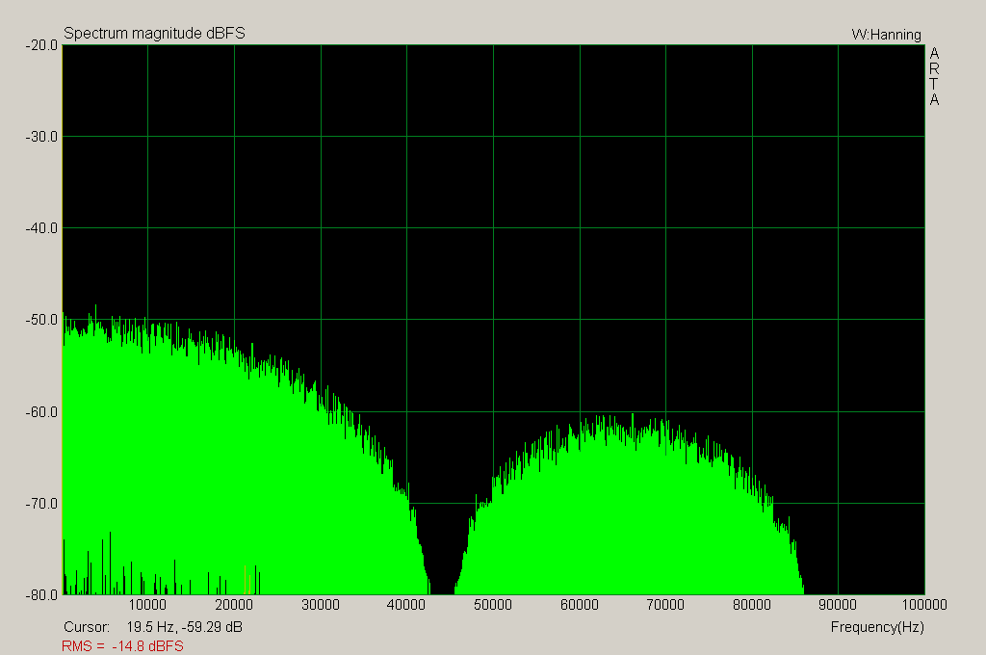The height and width of the screenshot is (655, 986).
Task: Click the "Frequency(Hz)" axis caption
Action: click(x=877, y=627)
